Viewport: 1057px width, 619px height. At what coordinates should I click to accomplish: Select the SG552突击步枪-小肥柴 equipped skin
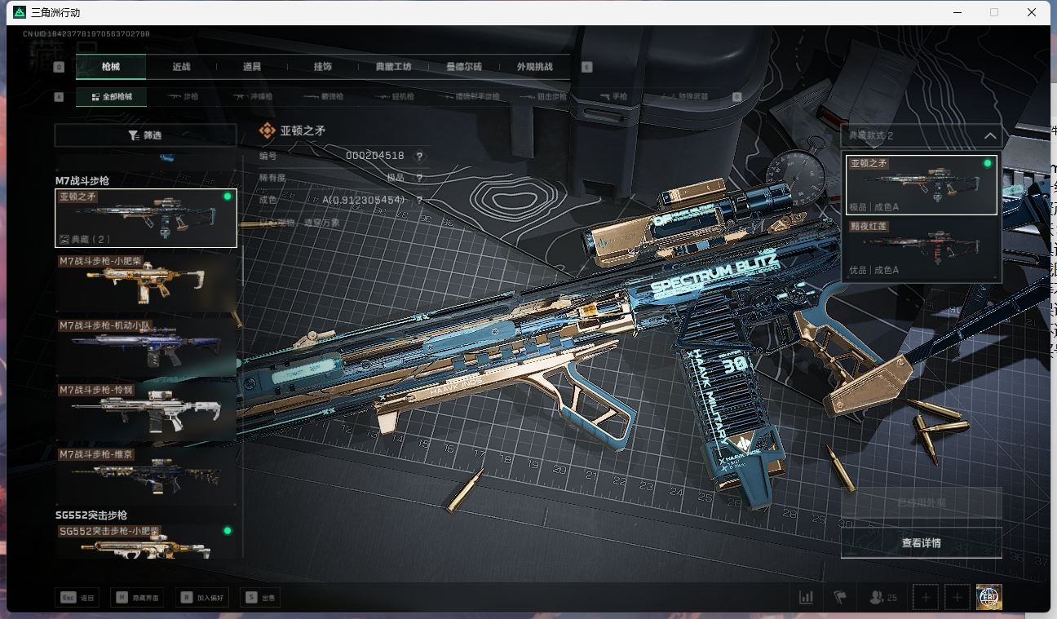click(x=145, y=542)
